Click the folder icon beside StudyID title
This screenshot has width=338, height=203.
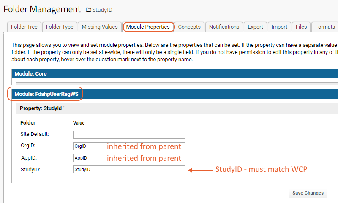(88, 10)
